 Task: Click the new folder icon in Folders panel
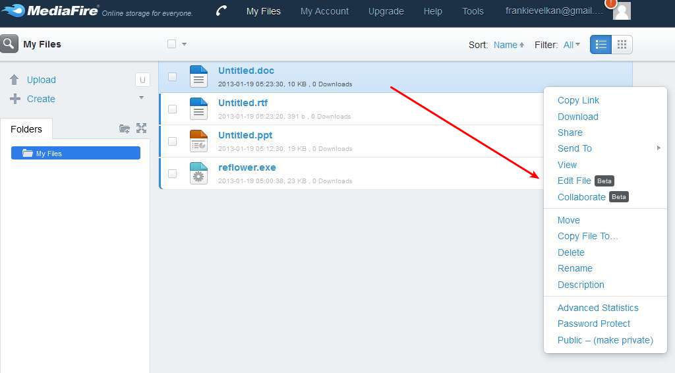click(x=125, y=129)
